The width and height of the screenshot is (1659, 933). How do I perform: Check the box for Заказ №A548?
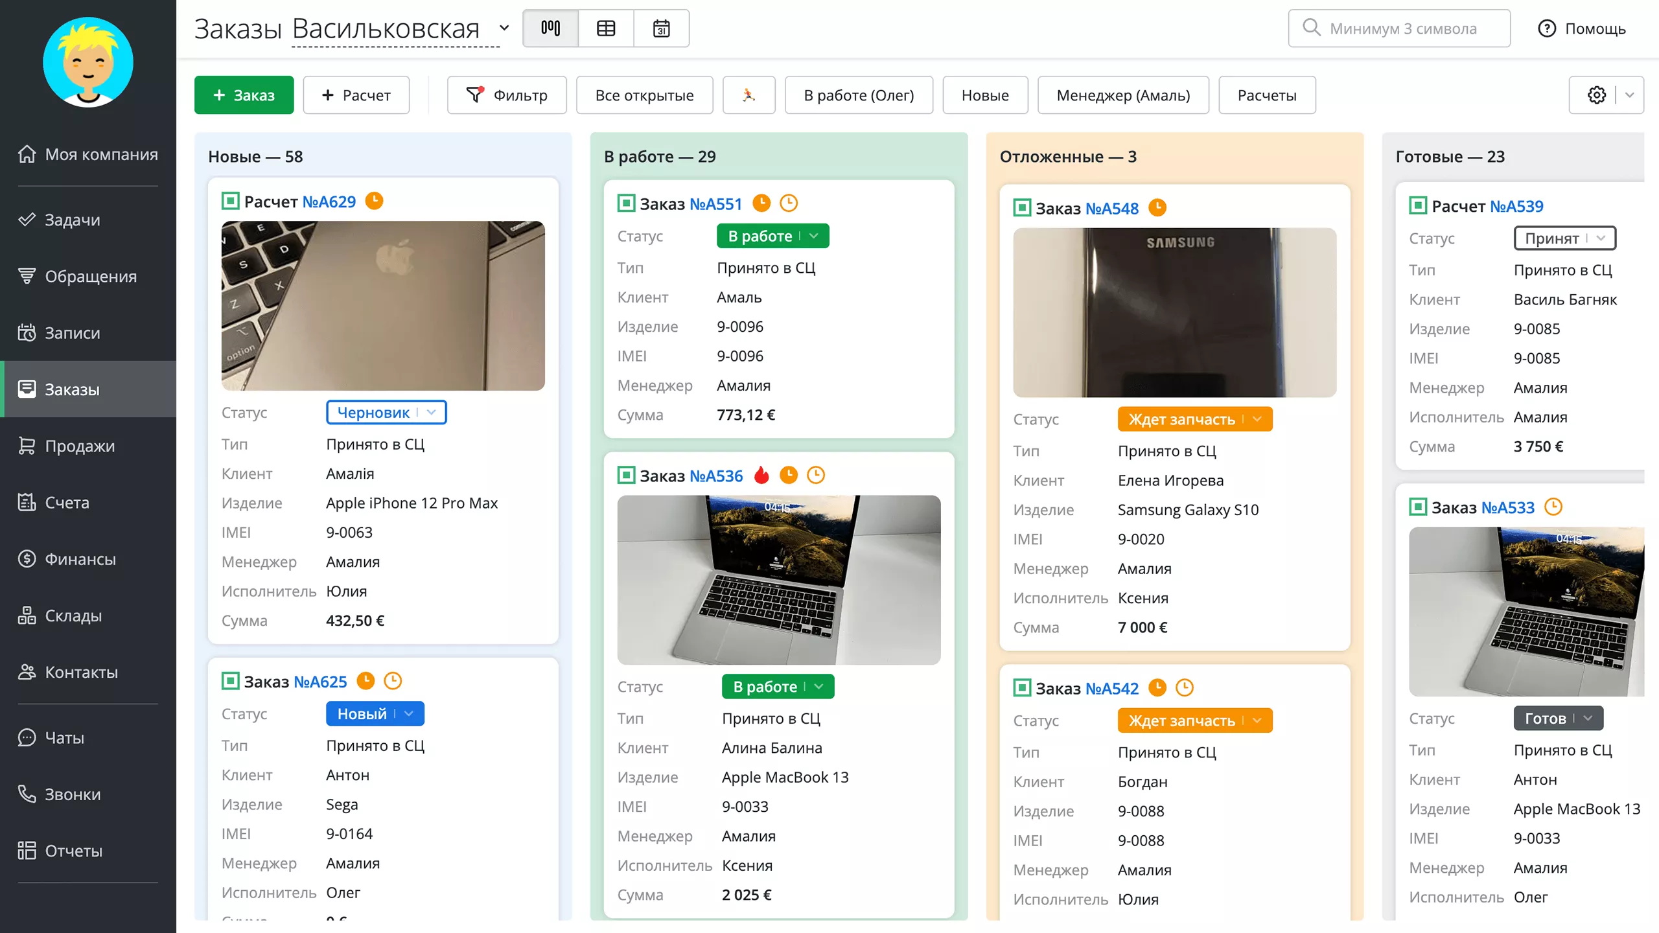tap(1022, 208)
